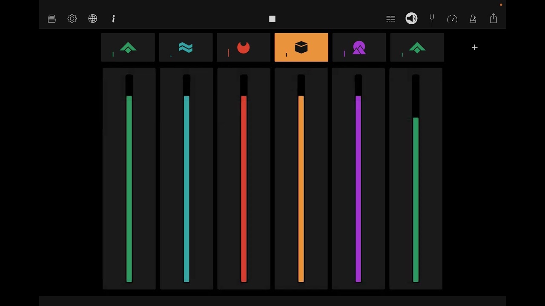545x306 pixels.
Task: Open the tuning fork key settings
Action: [x=432, y=19]
